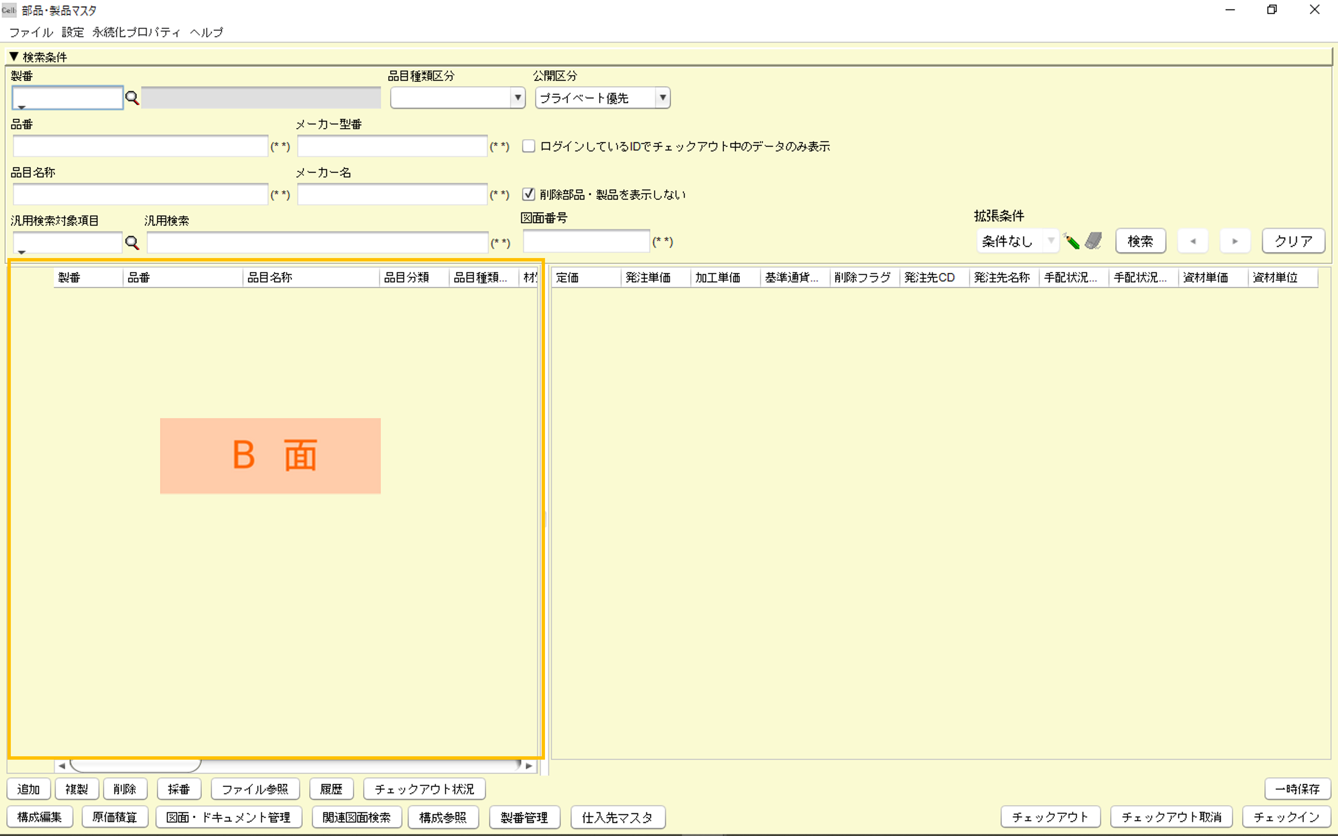Click the 資材単価 column header
The width and height of the screenshot is (1338, 836).
(1214, 278)
